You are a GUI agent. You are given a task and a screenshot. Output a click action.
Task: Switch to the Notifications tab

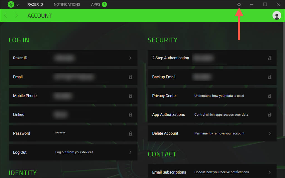(x=67, y=4)
